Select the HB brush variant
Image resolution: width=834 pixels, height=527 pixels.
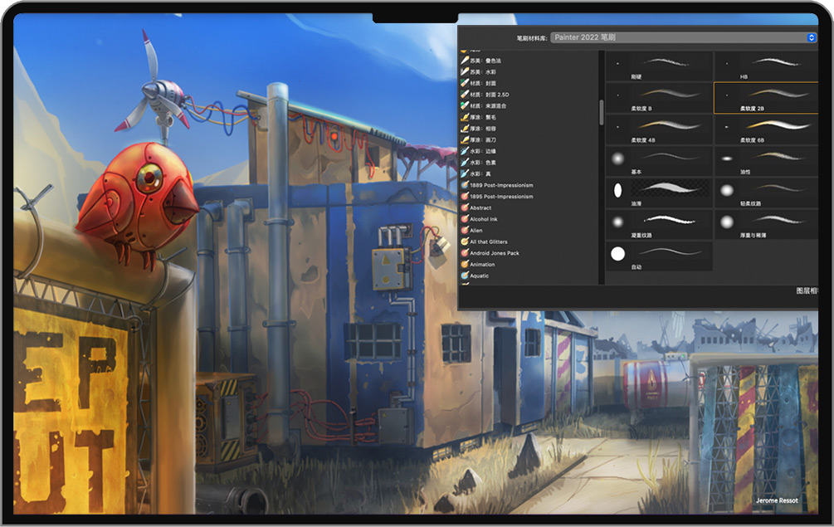pos(765,66)
